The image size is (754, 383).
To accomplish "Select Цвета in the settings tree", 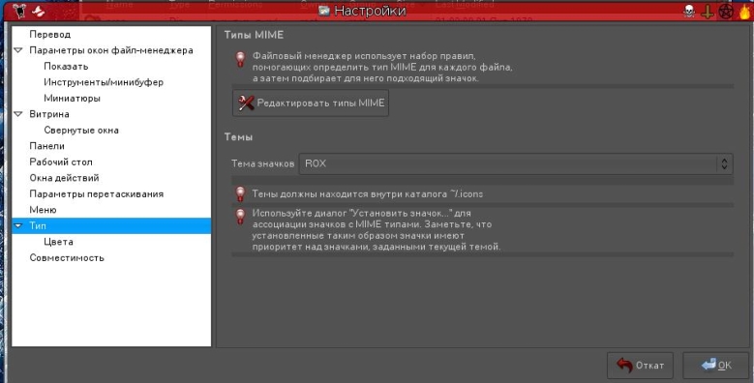I will click(59, 242).
